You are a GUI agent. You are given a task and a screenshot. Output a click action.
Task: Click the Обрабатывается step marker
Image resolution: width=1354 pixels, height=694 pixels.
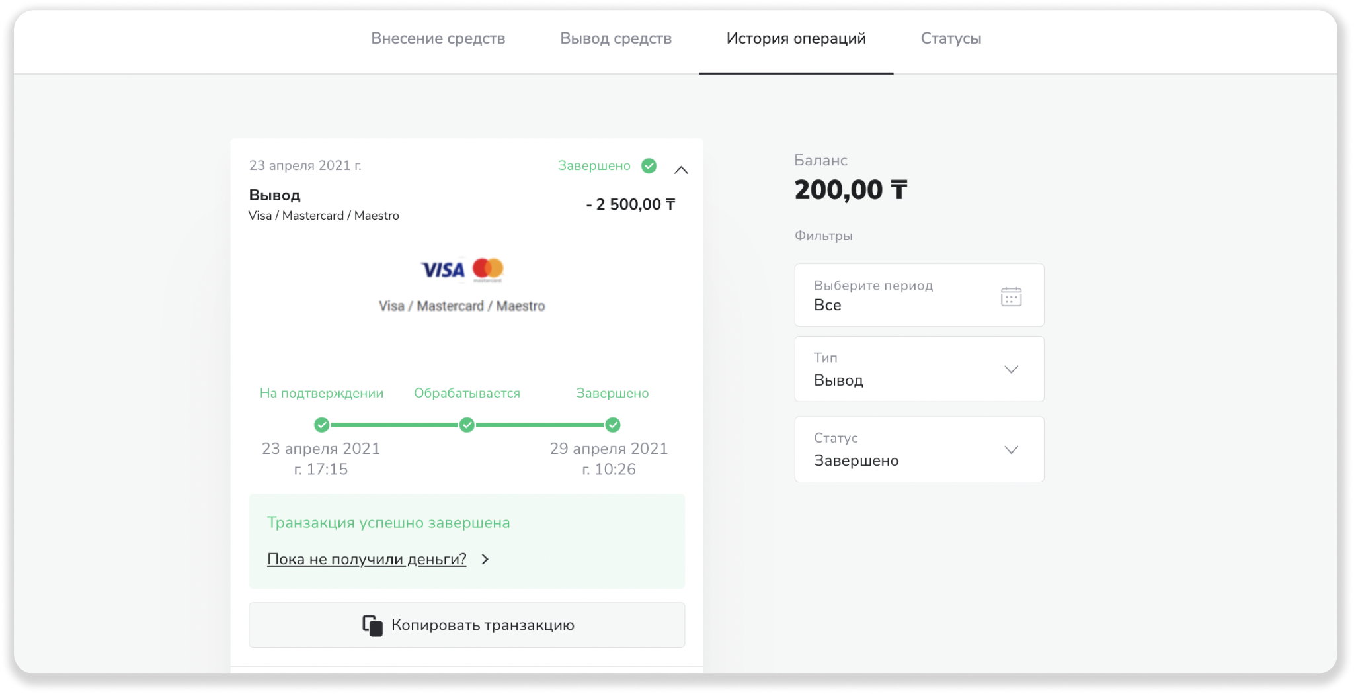tap(467, 425)
